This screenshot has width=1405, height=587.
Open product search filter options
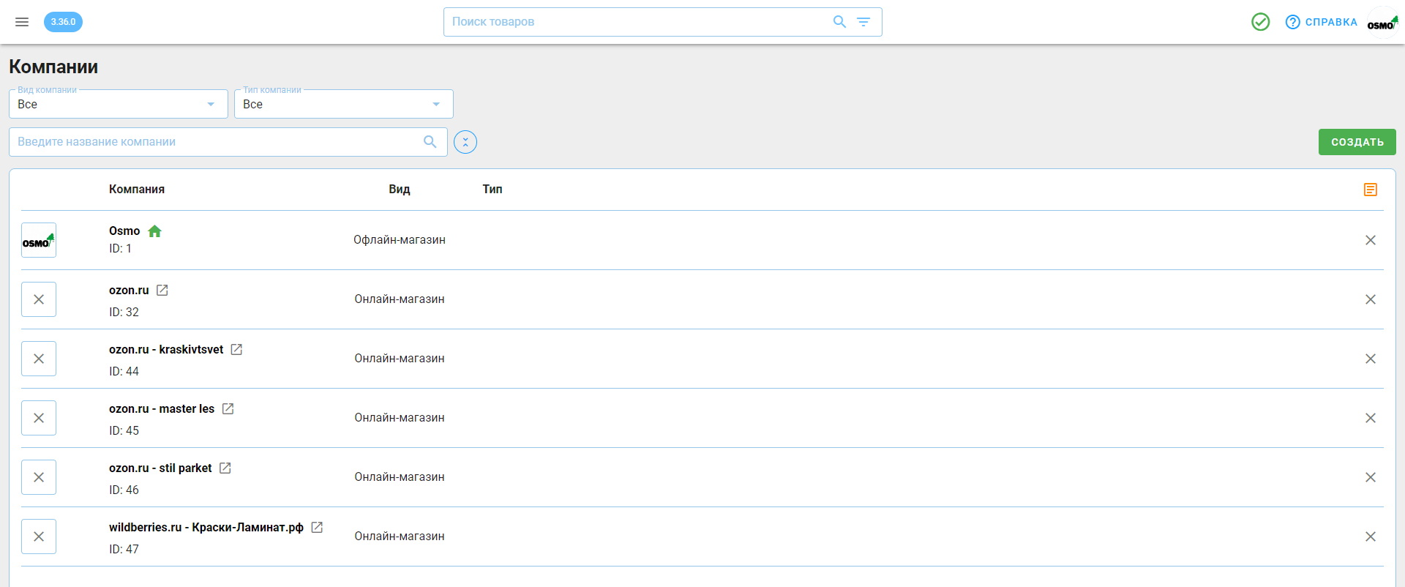(863, 22)
